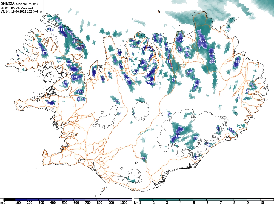Click the 'km 1' label on the legend
The image size is (274, 205).
coord(138,203)
